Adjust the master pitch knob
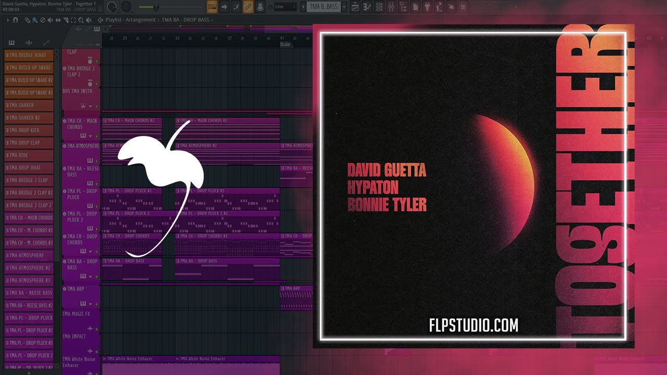667x375 pixels. [x=127, y=7]
